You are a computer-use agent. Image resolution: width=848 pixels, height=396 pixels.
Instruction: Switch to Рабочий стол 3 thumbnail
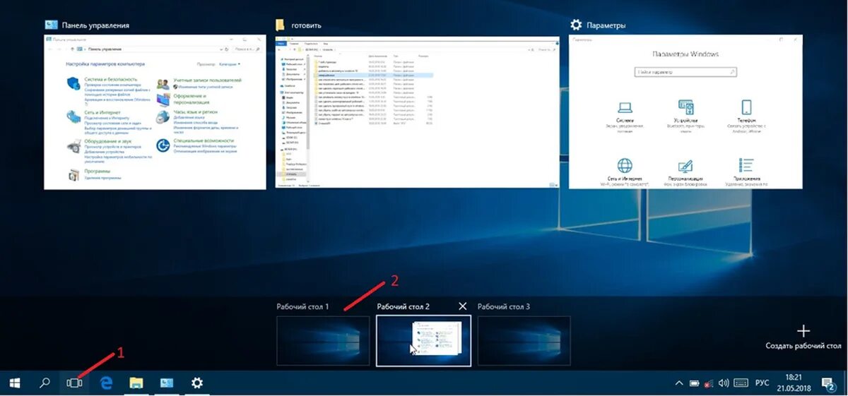click(x=524, y=341)
